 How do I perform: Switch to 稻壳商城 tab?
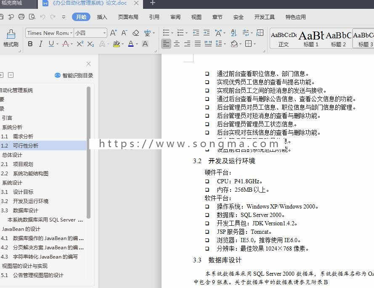(11, 3)
